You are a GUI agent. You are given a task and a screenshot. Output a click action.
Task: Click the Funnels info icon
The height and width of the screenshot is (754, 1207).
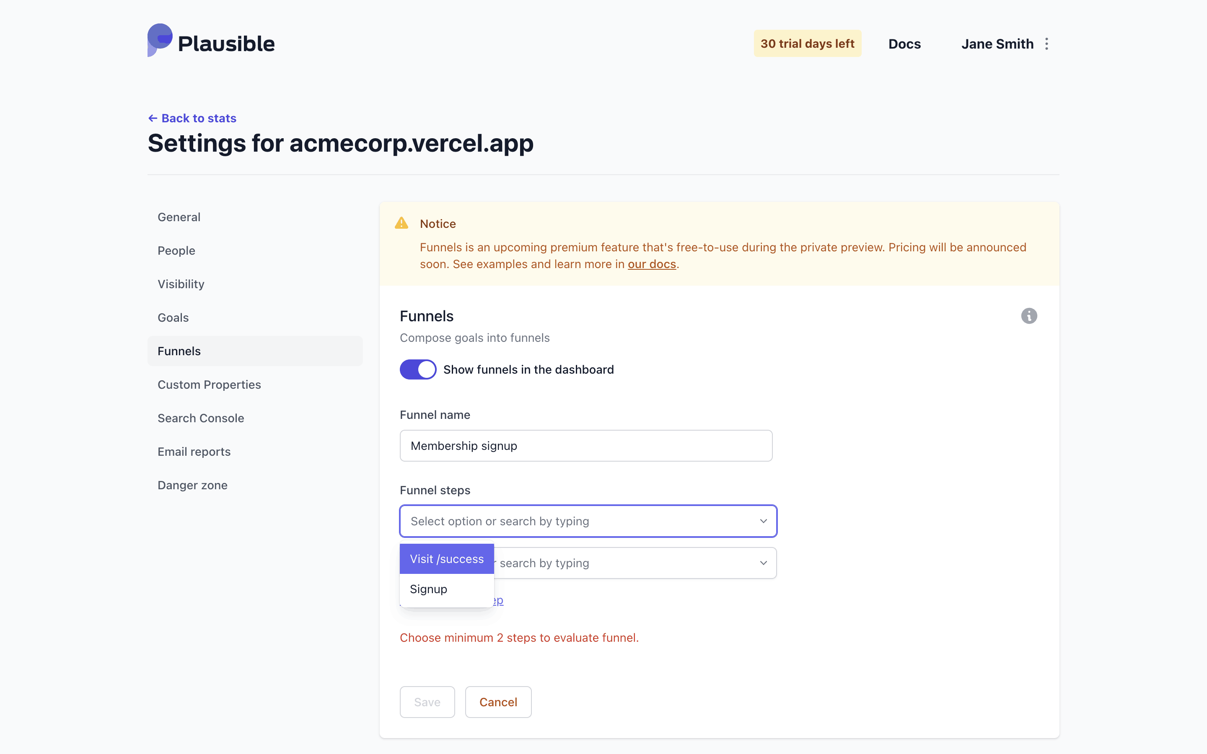pos(1028,316)
